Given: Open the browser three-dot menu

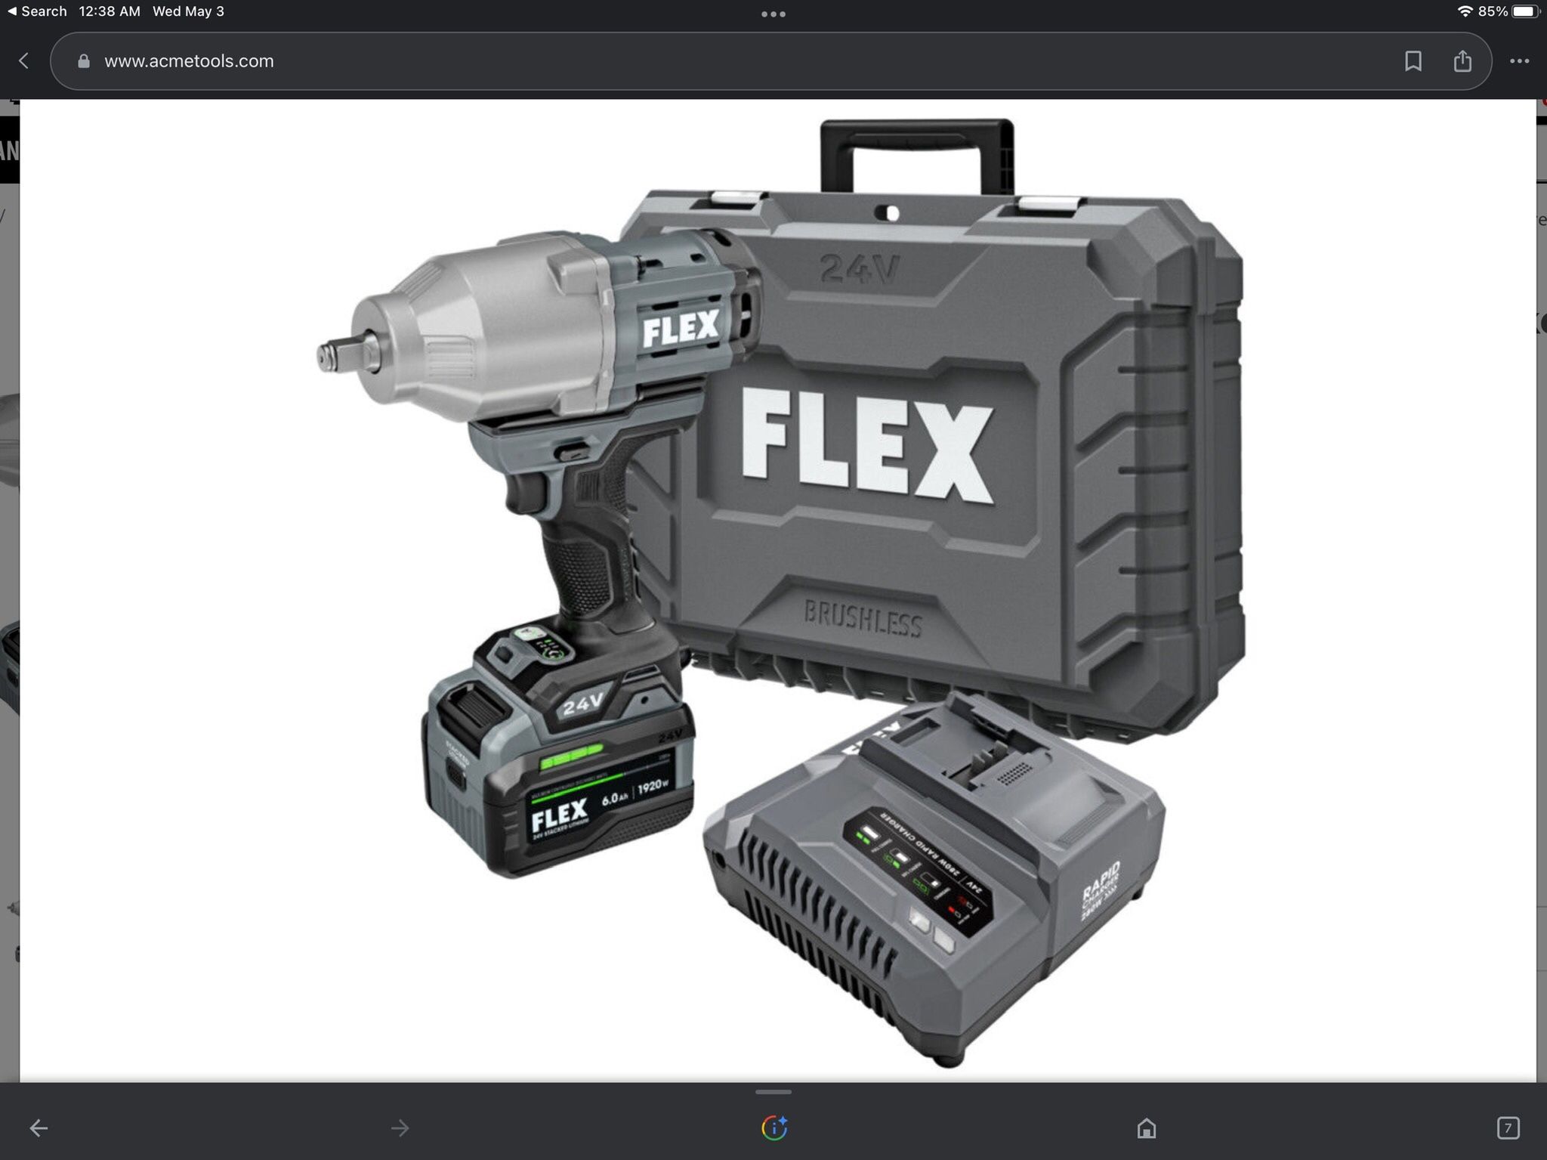Looking at the screenshot, I should click(1519, 61).
